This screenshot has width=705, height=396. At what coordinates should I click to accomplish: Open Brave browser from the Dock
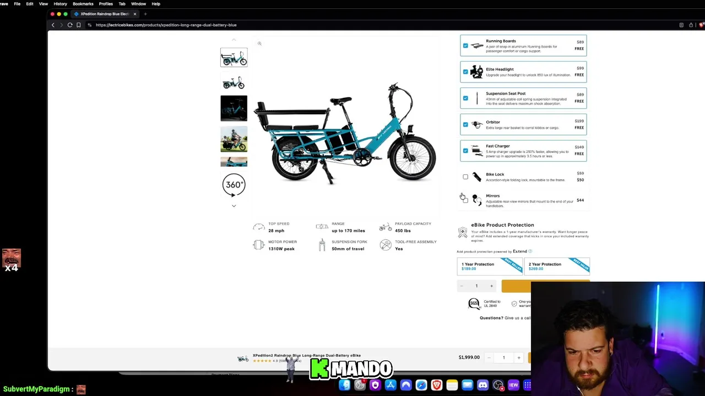coord(437,385)
